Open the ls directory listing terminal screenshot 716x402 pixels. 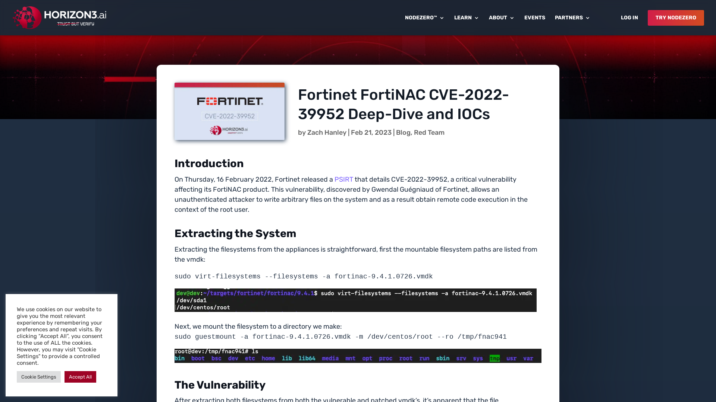coord(358,356)
